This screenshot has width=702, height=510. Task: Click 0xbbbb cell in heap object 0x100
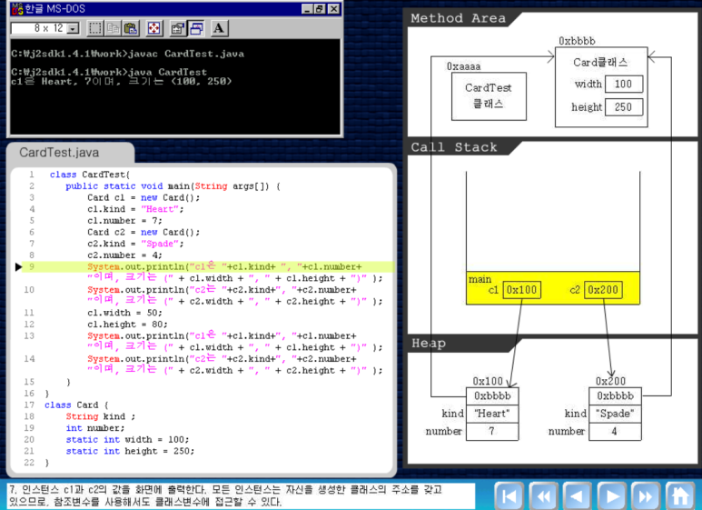(492, 396)
